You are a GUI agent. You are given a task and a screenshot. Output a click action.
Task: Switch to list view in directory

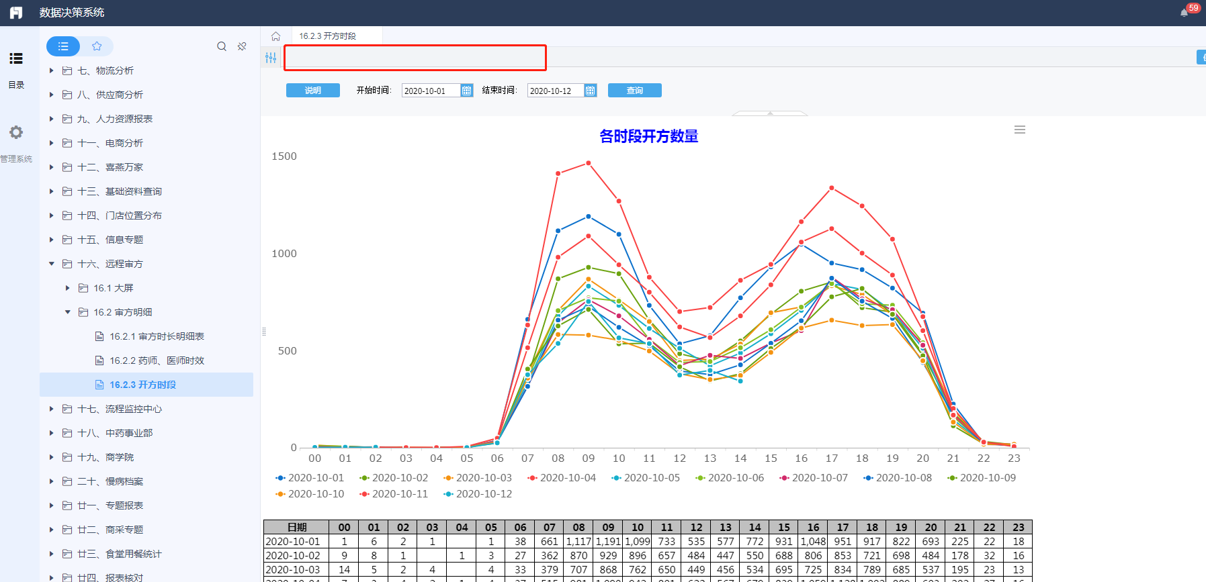pos(63,46)
